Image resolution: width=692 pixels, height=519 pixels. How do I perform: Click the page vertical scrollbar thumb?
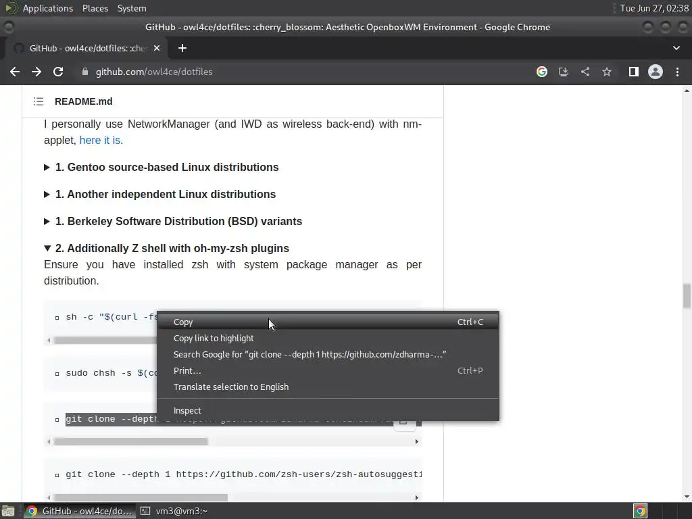[687, 296]
